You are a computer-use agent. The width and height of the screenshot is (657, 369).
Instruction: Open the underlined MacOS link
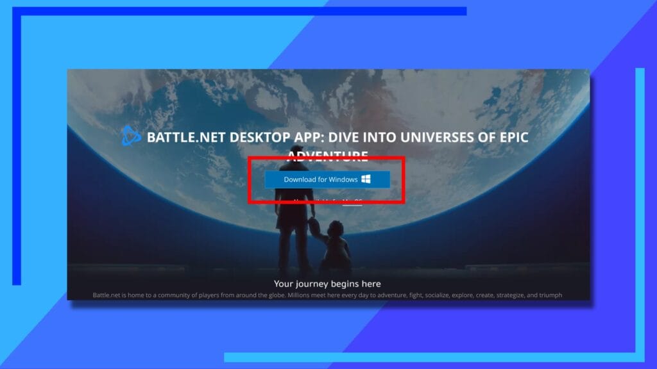(x=352, y=200)
